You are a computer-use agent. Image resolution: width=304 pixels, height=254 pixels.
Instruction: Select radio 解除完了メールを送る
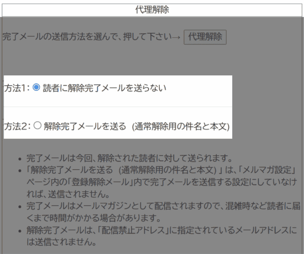pyautogui.click(x=37, y=125)
